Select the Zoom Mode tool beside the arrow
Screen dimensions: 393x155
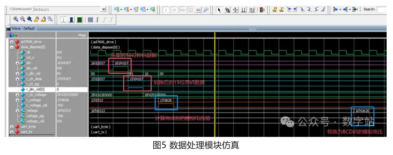point(227,9)
